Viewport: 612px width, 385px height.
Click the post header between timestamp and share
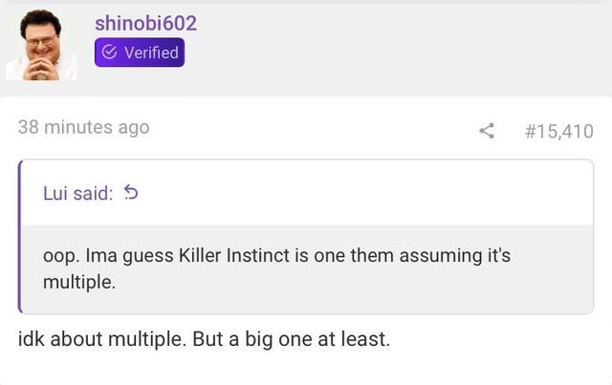click(x=316, y=129)
